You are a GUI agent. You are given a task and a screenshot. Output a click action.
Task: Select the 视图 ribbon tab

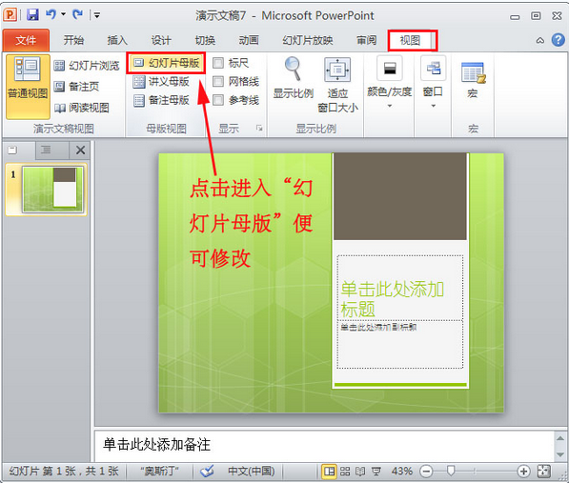pyautogui.click(x=411, y=40)
